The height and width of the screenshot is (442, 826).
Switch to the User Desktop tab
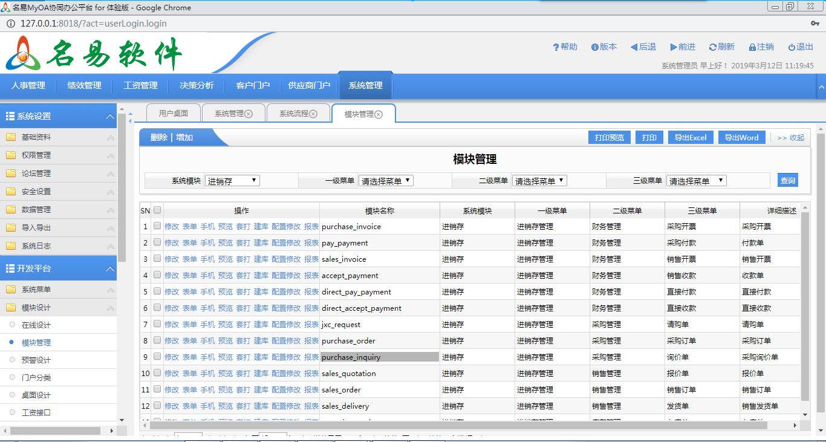174,114
